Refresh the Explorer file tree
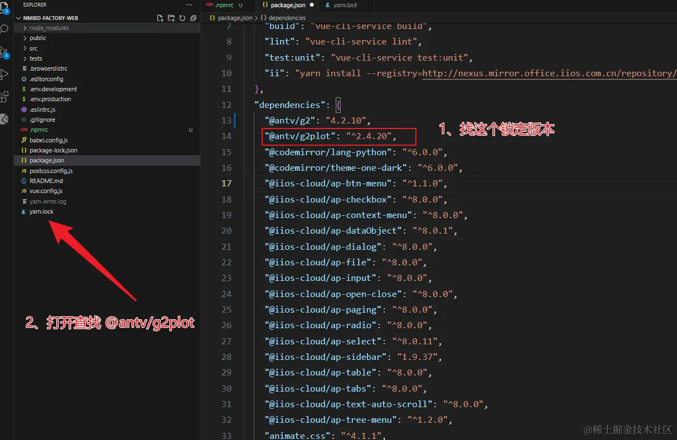 (x=182, y=18)
